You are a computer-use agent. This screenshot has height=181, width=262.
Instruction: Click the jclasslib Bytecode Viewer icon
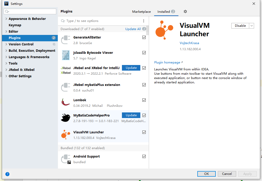click(66, 55)
